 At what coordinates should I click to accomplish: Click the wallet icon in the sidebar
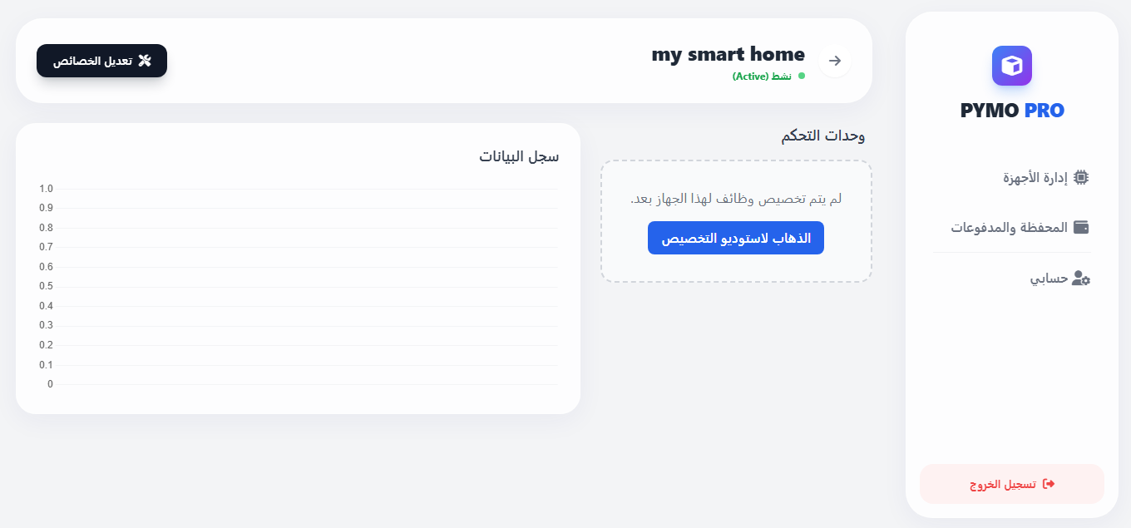coord(1081,227)
